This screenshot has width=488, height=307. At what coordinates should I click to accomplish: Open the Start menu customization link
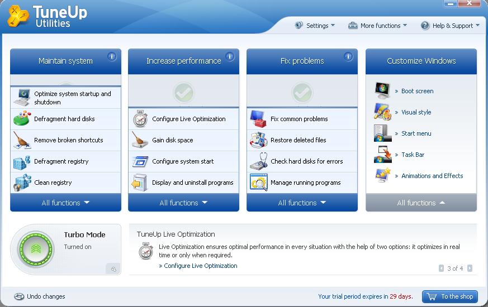coord(416,133)
